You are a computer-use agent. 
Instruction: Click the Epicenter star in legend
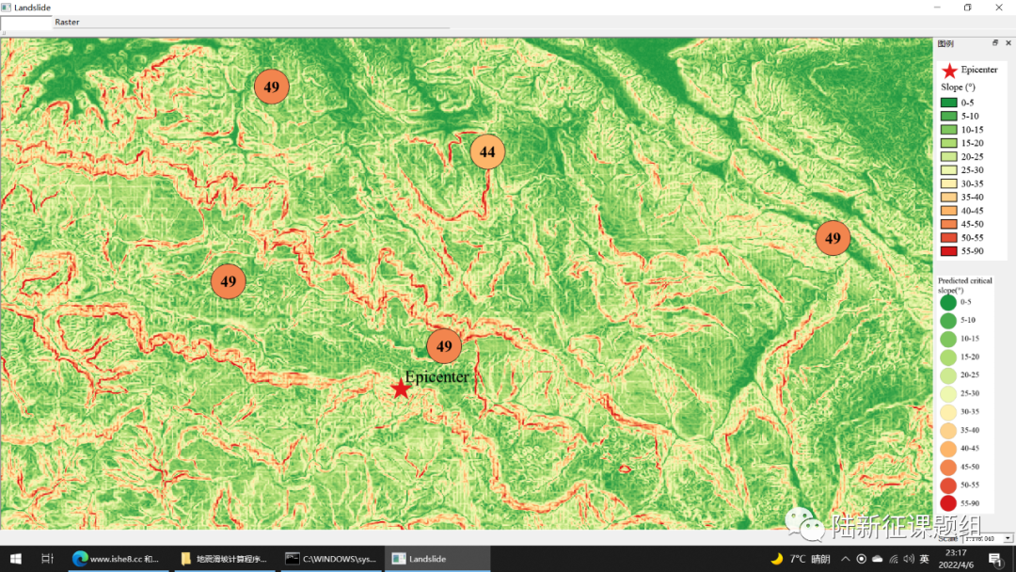coord(949,71)
